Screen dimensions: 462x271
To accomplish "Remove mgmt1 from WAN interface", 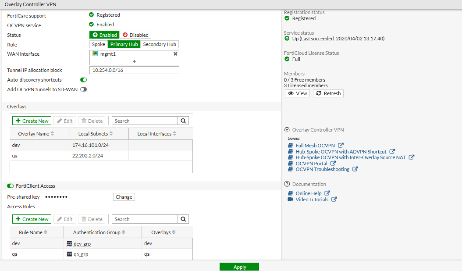I will point(175,53).
